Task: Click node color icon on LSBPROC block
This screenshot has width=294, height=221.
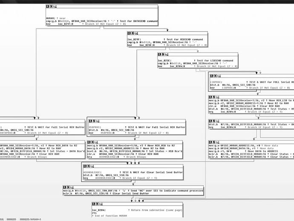Action: click(x=212, y=76)
